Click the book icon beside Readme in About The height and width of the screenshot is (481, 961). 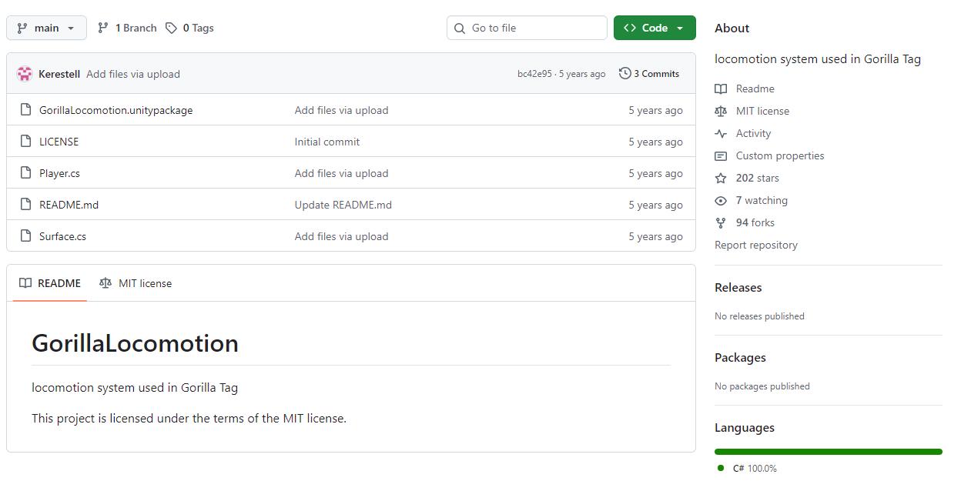[721, 89]
